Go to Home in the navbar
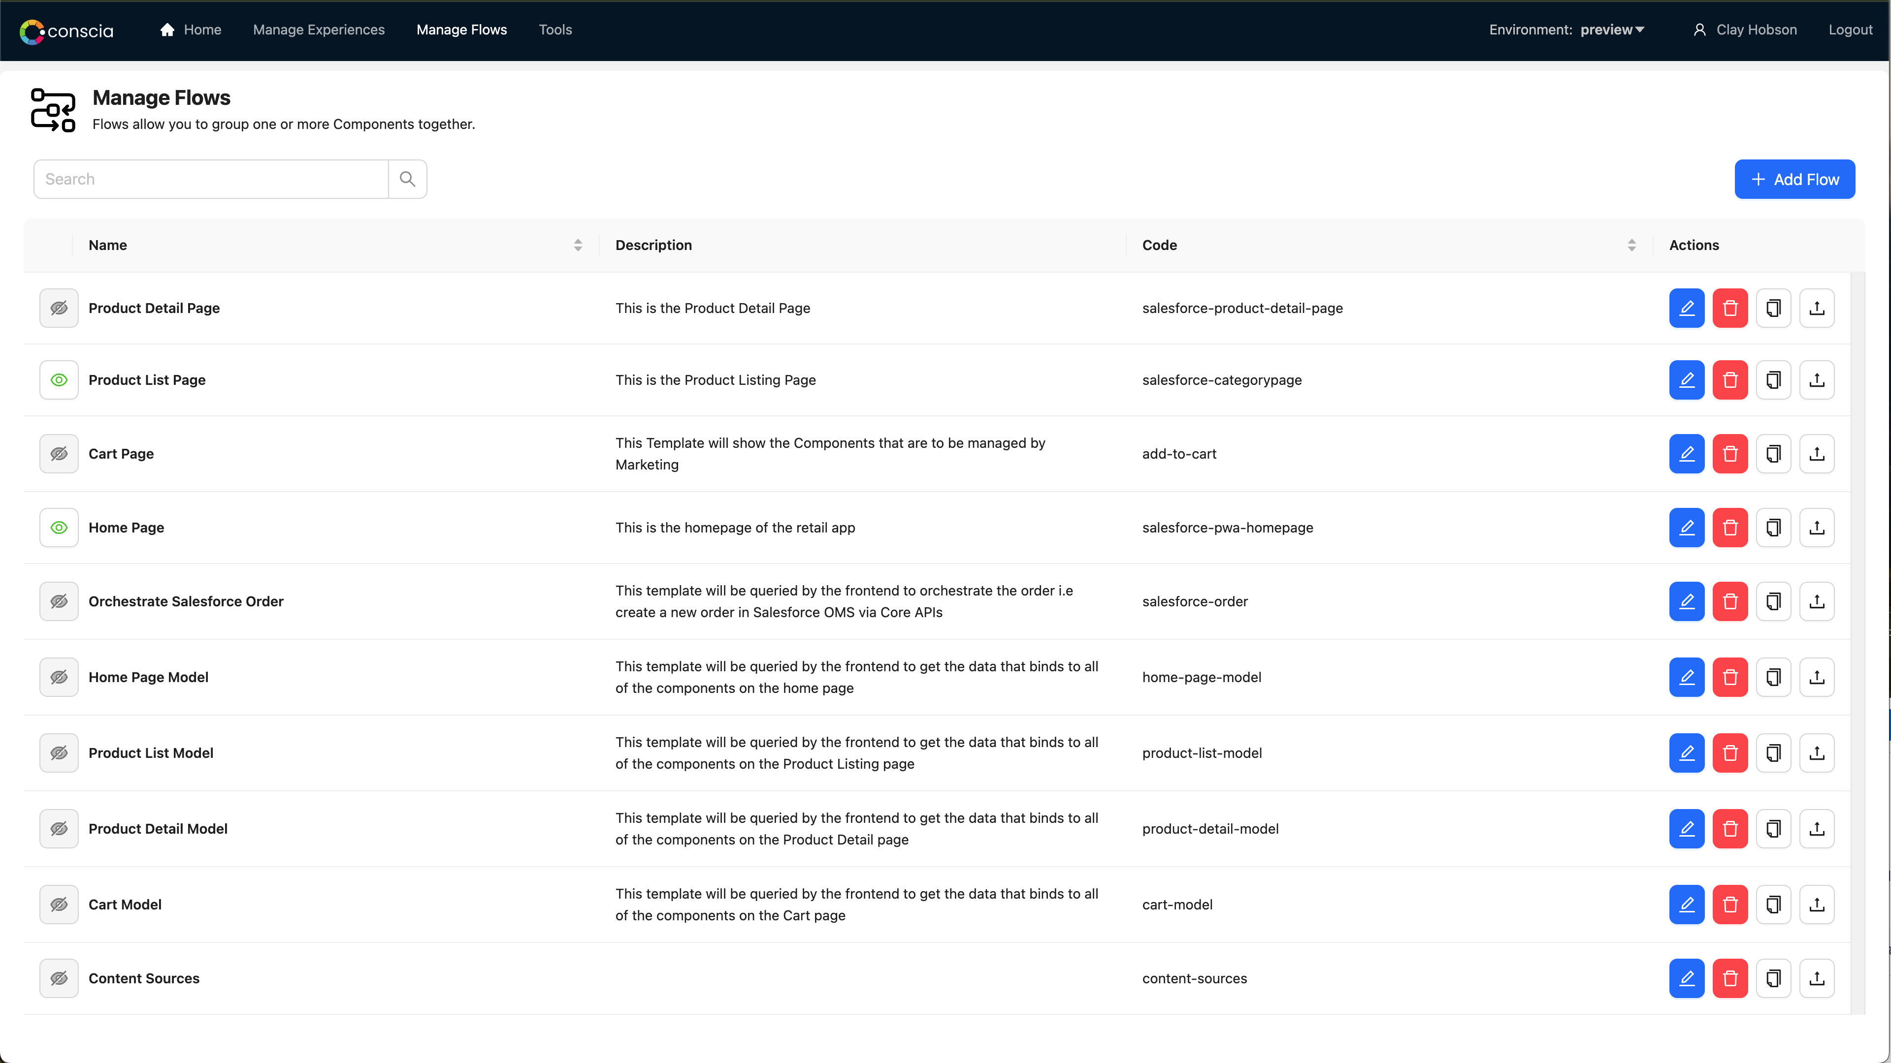This screenshot has width=1891, height=1063. click(x=191, y=30)
